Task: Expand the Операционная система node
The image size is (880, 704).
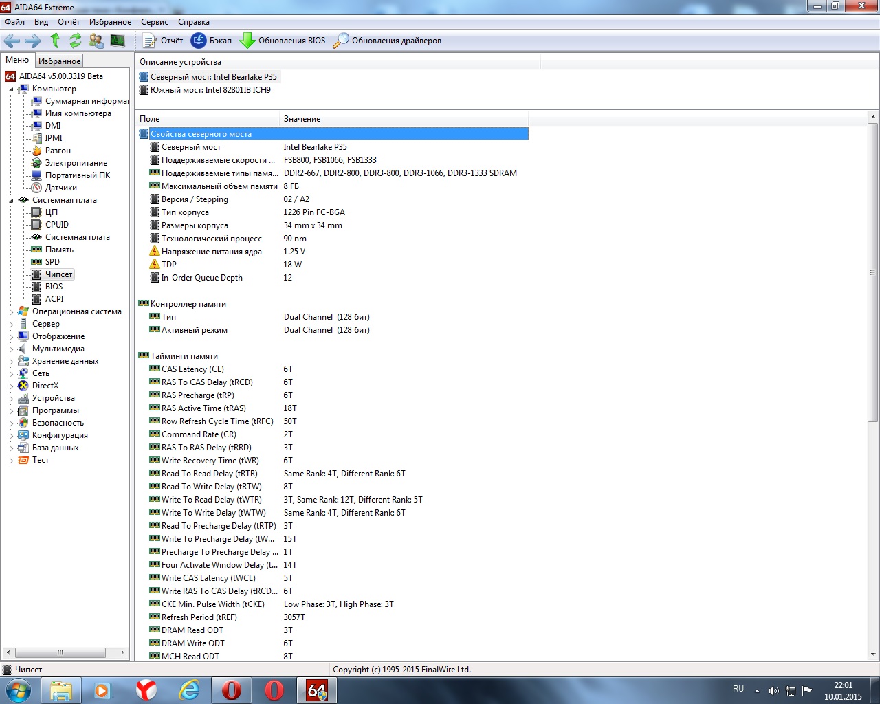Action: point(11,312)
